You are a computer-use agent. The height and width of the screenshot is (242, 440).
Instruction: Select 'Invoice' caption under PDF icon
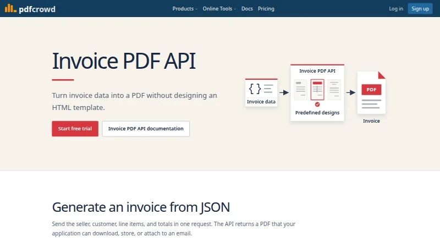[371, 121]
